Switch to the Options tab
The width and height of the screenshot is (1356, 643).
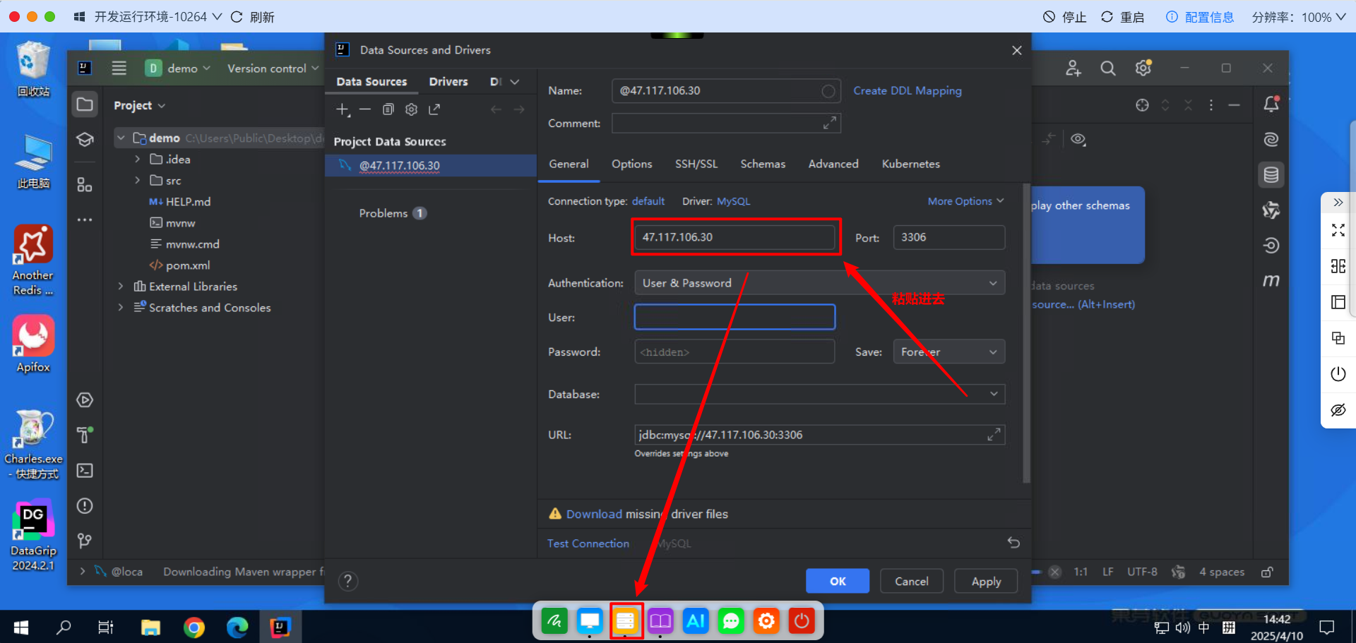click(632, 164)
